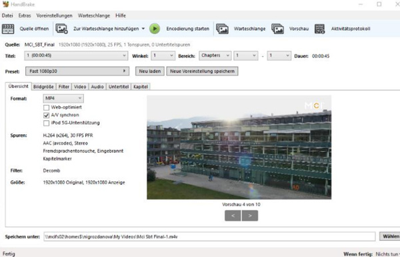Click the MCI_SBT_Final source name
The height and width of the screenshot is (257, 400).
pos(39,45)
